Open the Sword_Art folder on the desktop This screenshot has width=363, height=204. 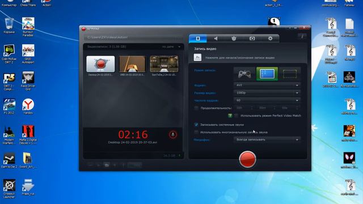pos(28,160)
